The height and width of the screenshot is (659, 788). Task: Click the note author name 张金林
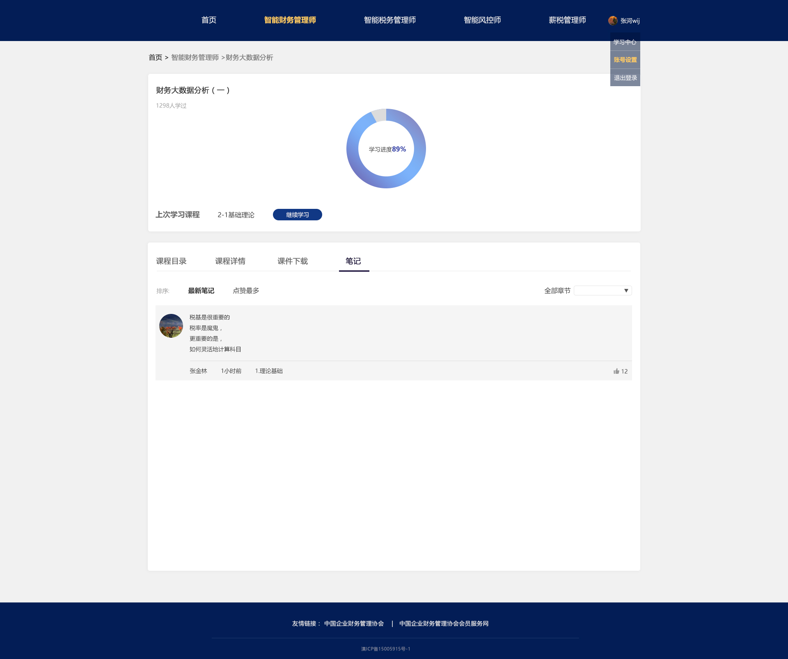click(198, 371)
